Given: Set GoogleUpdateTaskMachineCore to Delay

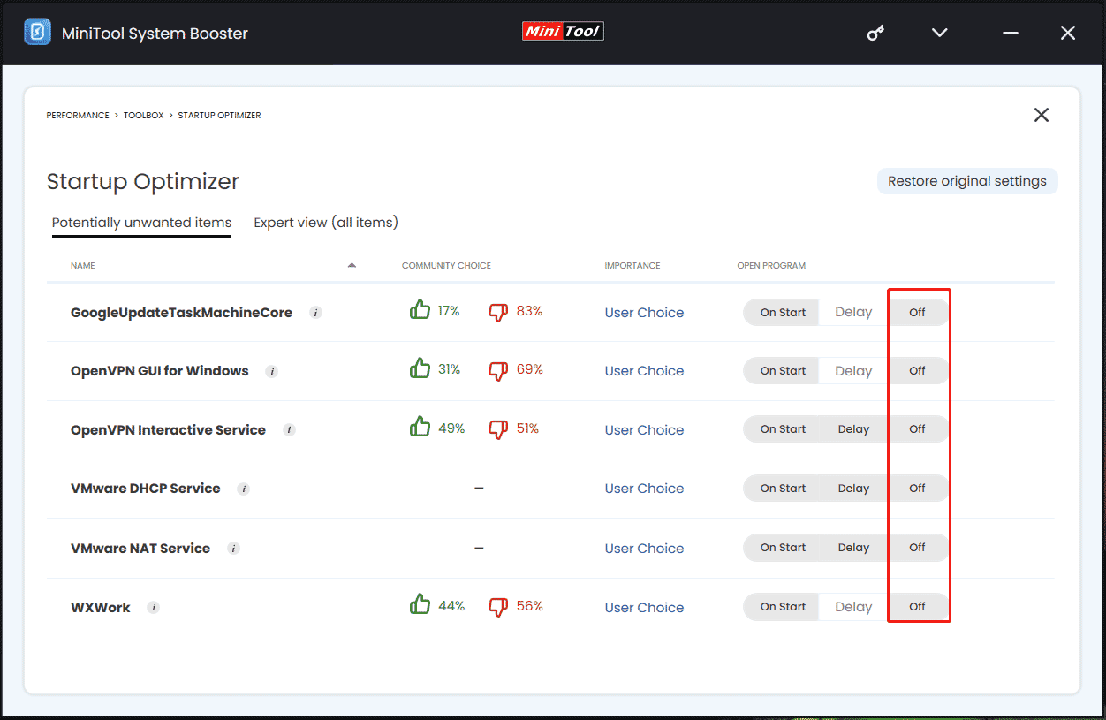Looking at the screenshot, I should [853, 312].
